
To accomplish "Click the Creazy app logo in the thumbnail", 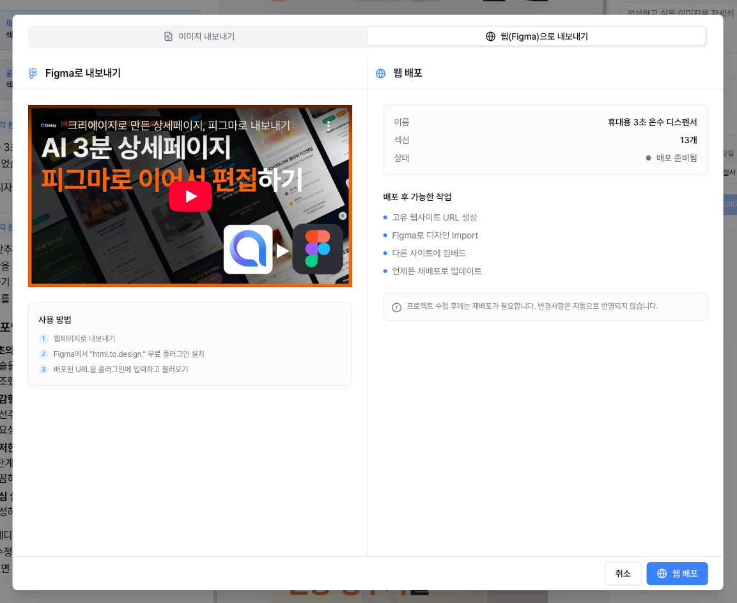I will (248, 251).
